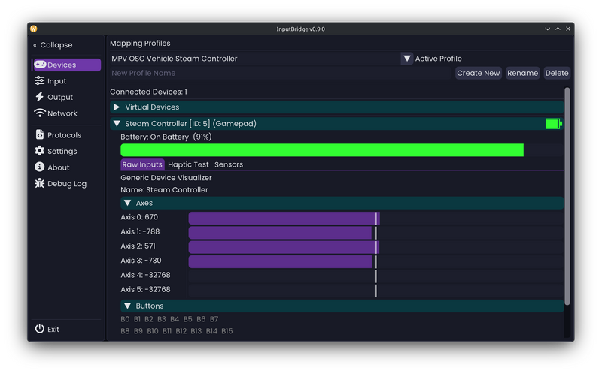Open the Active Profile dropdown arrow
This screenshot has height=374, width=602.
406,59
